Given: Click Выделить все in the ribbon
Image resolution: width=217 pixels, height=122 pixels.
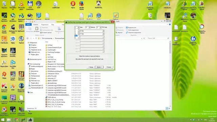Looking at the screenshot, I should 131,27.
